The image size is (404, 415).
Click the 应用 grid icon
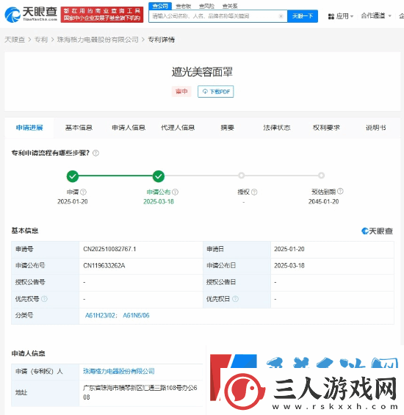[x=331, y=16]
